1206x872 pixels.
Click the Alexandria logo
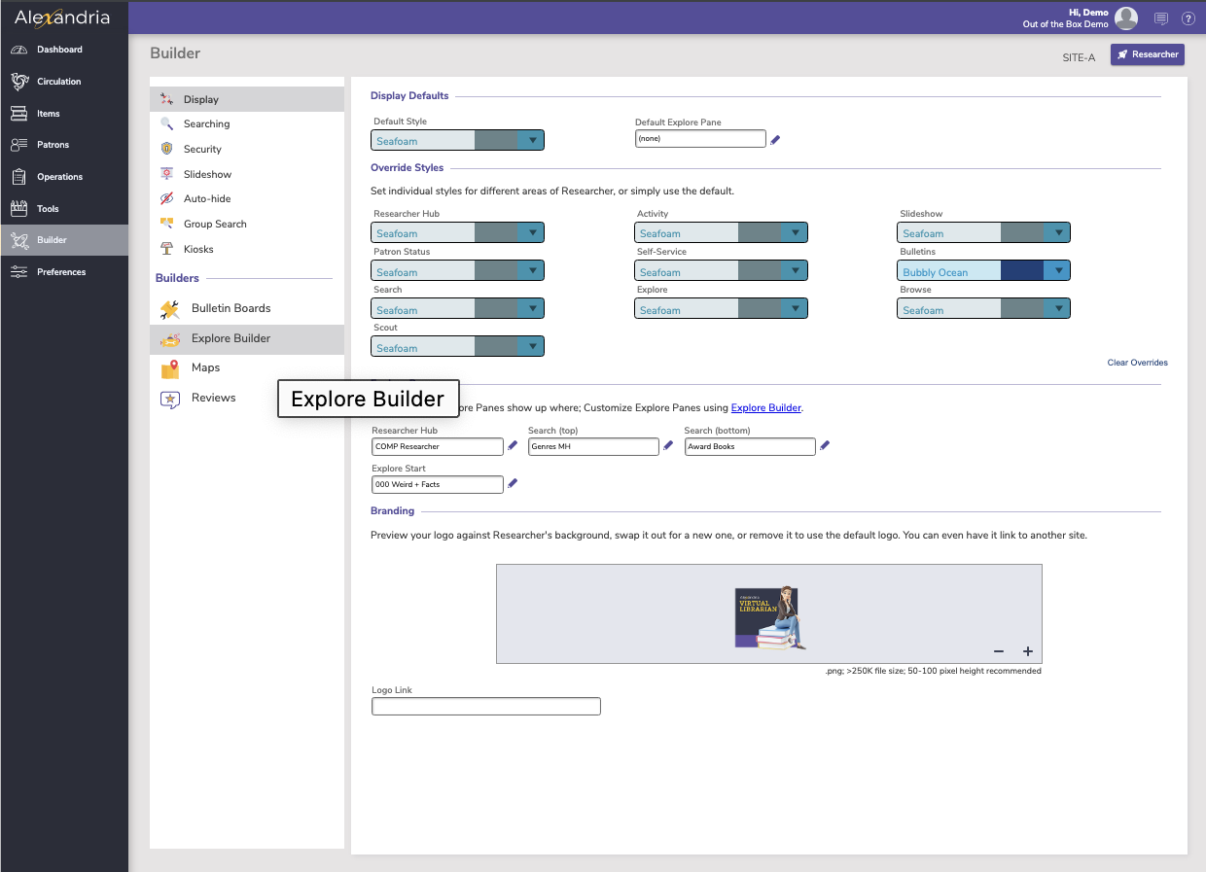62,17
